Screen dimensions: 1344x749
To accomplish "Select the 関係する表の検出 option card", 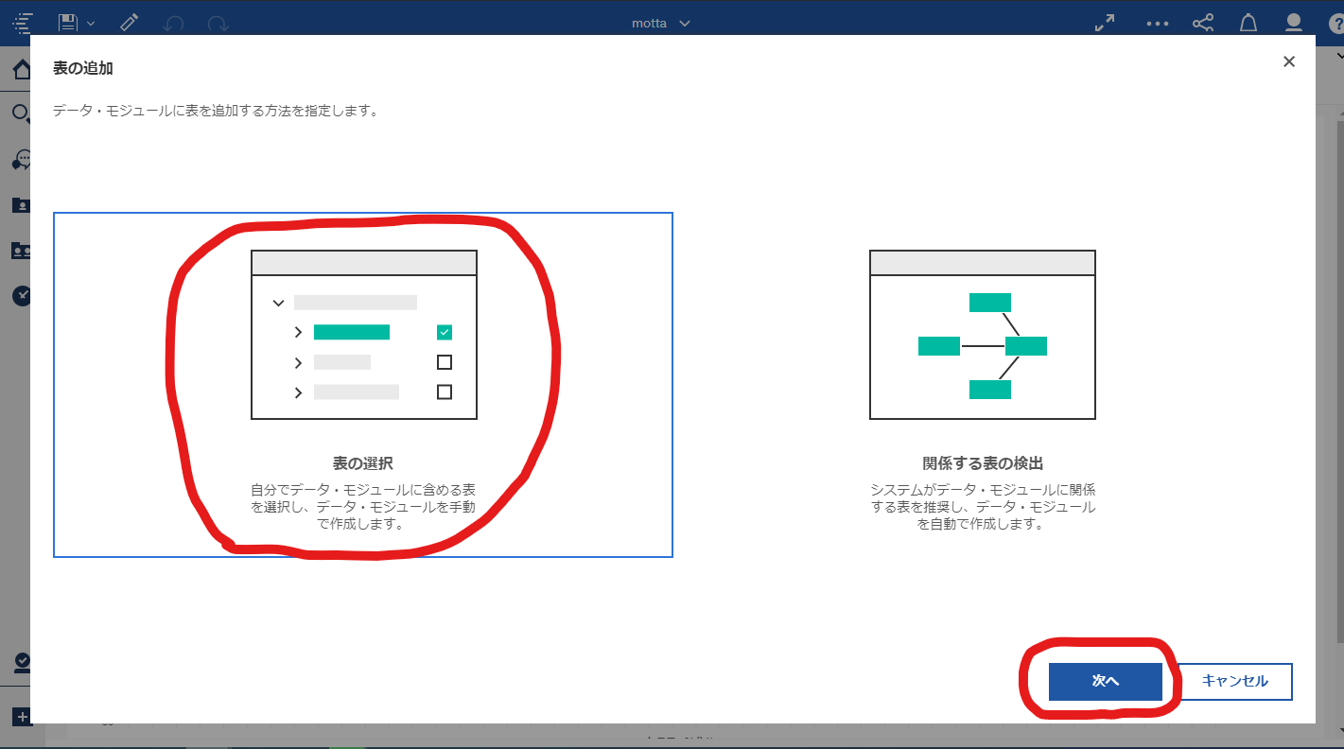I will pyautogui.click(x=983, y=385).
